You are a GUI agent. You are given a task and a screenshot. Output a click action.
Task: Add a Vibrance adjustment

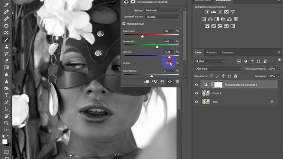pos(233,12)
